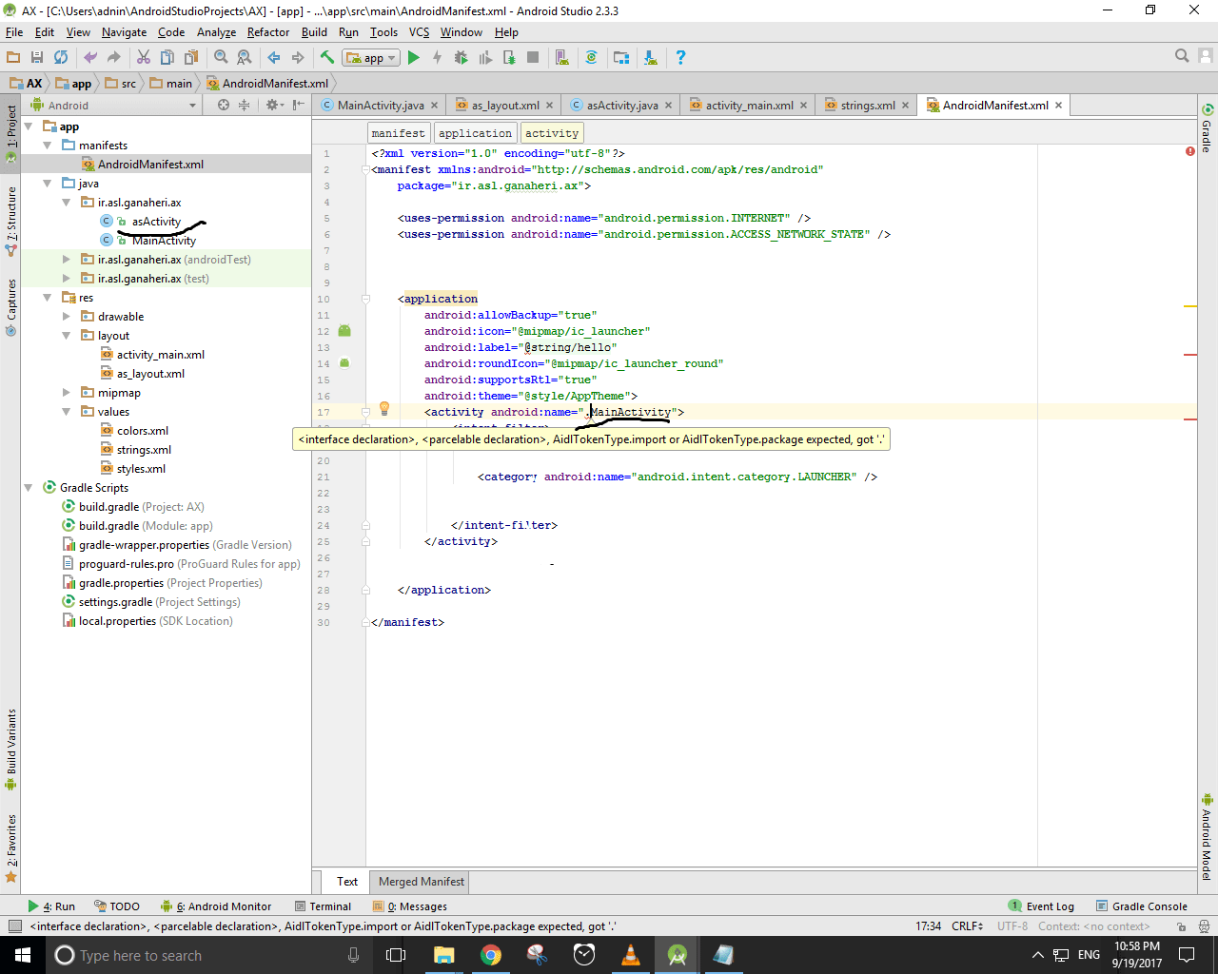Click the Debug app bug icon
Viewport: 1218px width, 974px height.
(x=461, y=58)
